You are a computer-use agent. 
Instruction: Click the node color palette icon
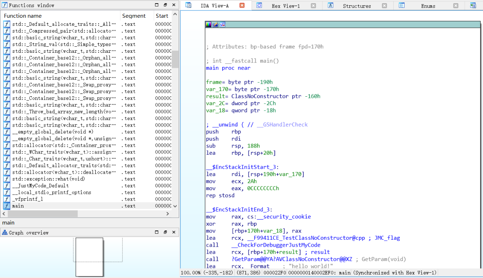[208, 25]
